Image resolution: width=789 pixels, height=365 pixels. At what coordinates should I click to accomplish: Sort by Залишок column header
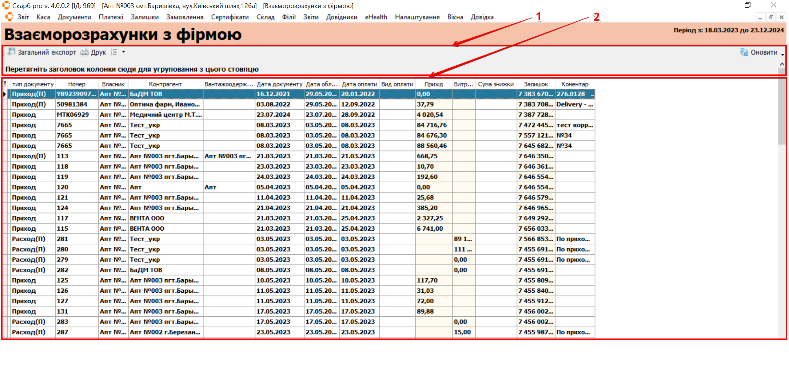coord(536,84)
